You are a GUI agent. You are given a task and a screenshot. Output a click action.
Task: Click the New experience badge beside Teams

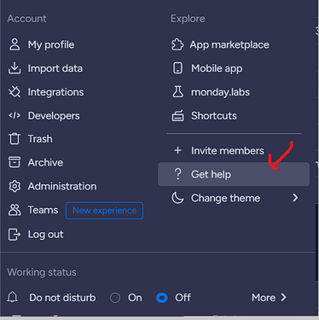104,211
